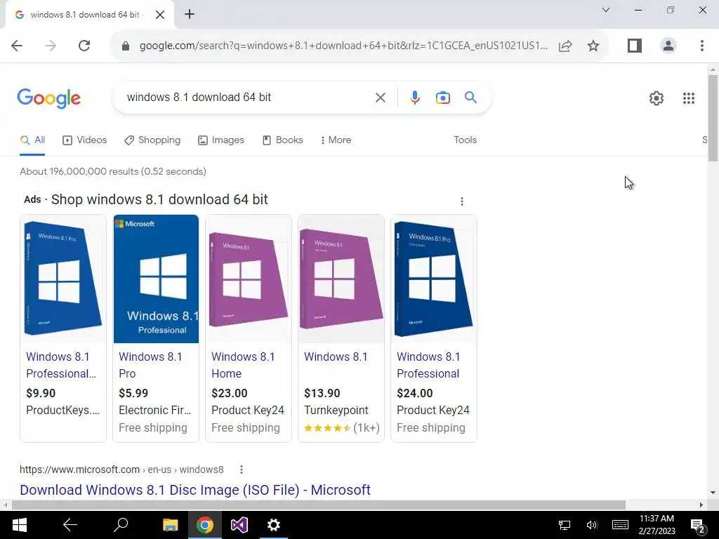Open Google quick settings gear
719x539 pixels.
[x=657, y=98]
